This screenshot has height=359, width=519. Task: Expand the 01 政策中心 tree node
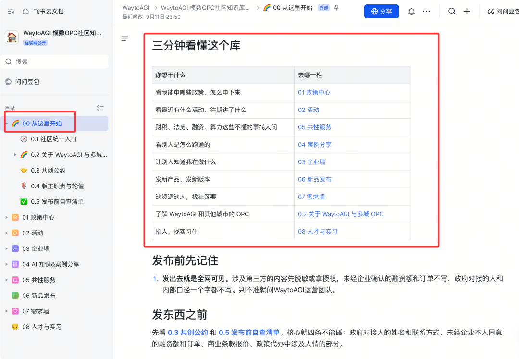(6, 217)
